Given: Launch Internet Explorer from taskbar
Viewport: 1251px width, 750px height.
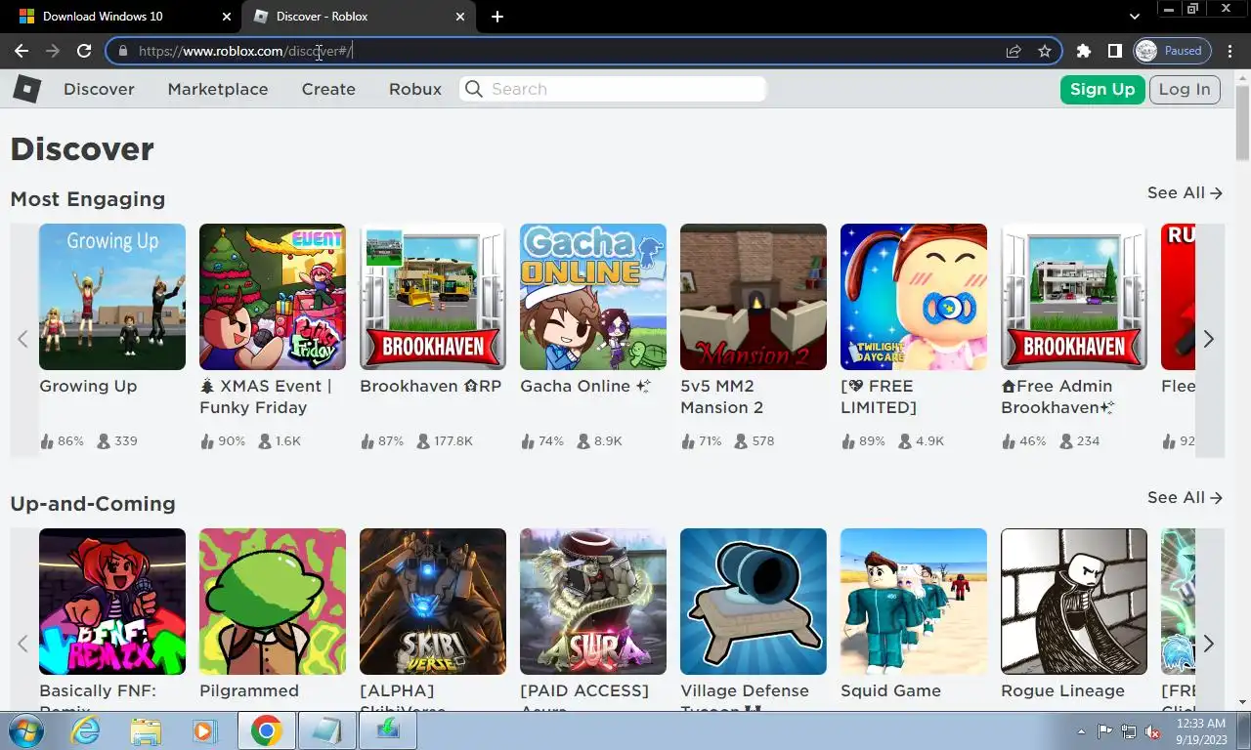Looking at the screenshot, I should tap(85, 730).
